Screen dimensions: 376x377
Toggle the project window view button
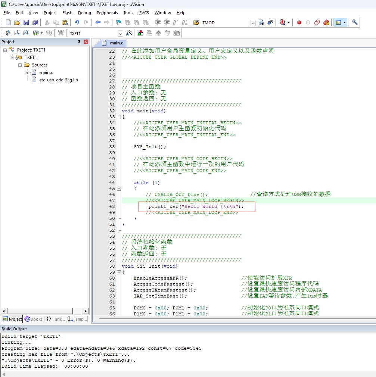click(x=338, y=23)
